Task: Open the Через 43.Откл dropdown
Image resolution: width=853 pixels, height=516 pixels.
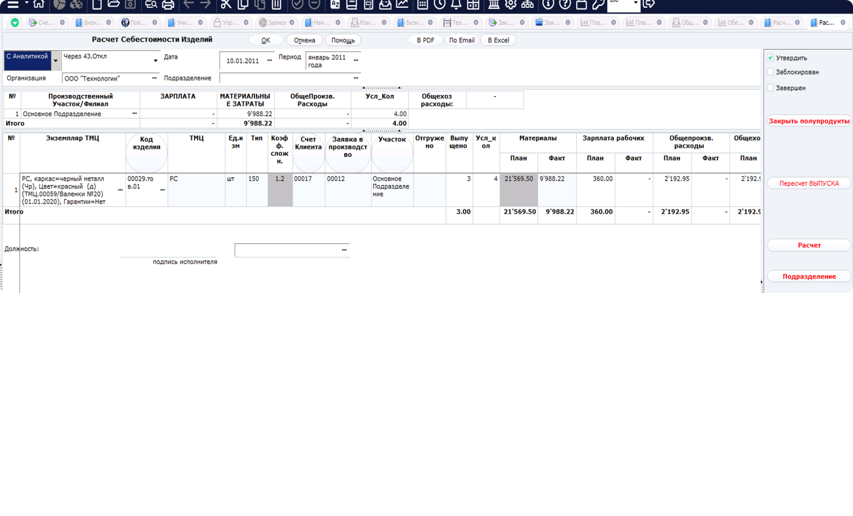Action: point(155,61)
